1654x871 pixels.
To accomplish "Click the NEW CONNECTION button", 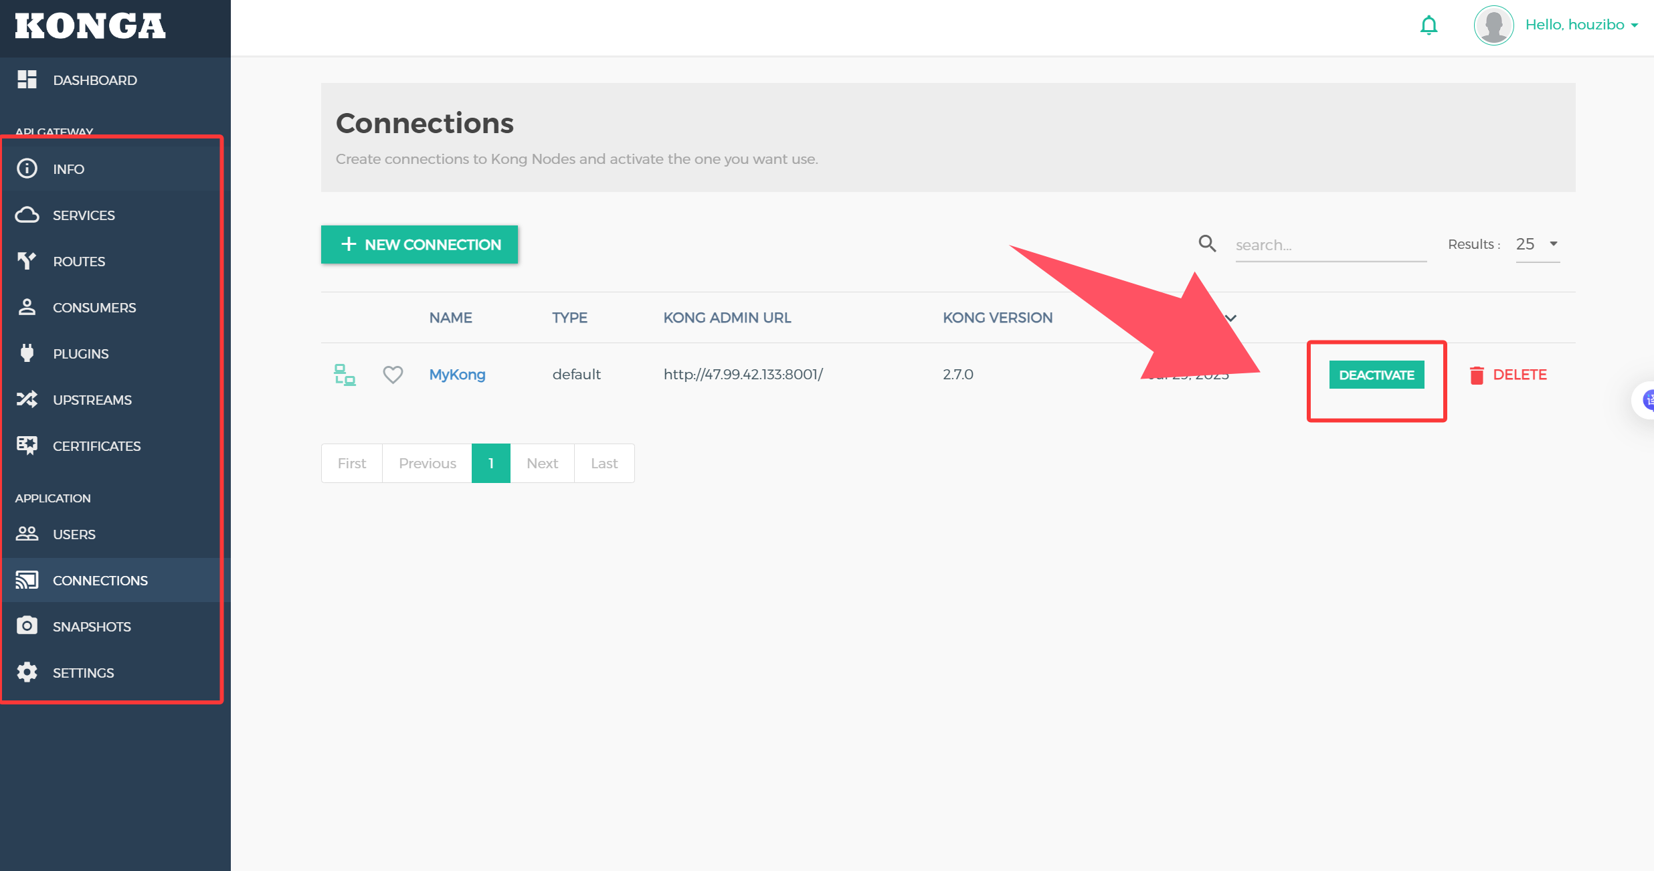I will point(420,244).
